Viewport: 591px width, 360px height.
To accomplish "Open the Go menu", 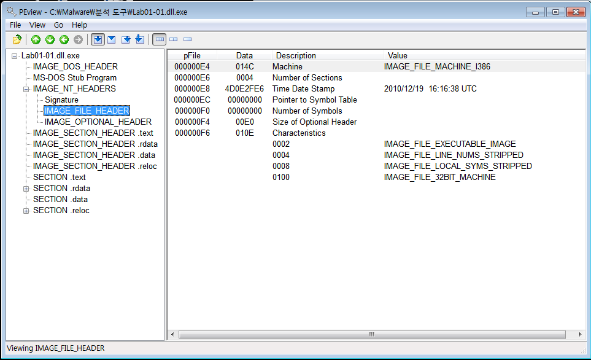I will (58, 25).
